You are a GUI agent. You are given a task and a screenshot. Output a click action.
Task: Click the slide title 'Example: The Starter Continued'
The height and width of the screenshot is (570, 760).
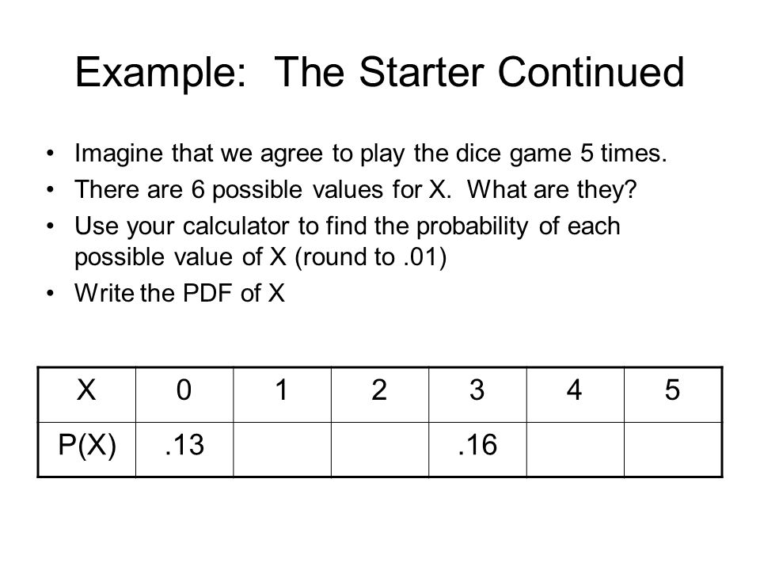379,73
